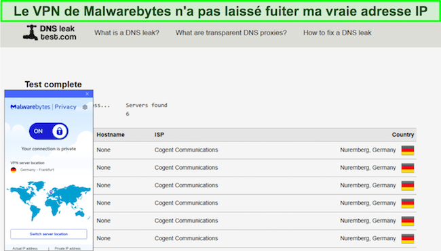Click the servers found count '6'
The height and width of the screenshot is (251, 441).
click(x=128, y=114)
